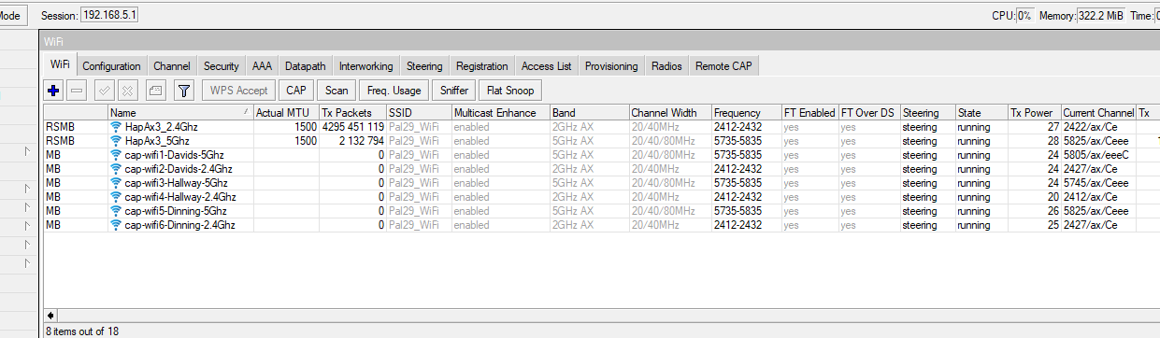Switch to the Channel tab
The width and height of the screenshot is (1160, 338).
click(x=172, y=66)
